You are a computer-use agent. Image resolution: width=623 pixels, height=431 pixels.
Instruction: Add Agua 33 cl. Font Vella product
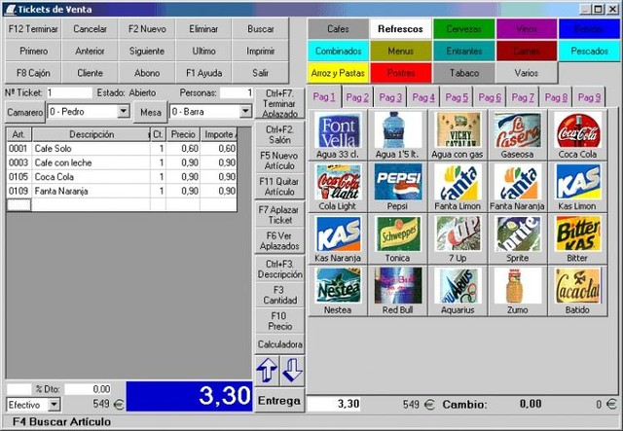pos(338,135)
